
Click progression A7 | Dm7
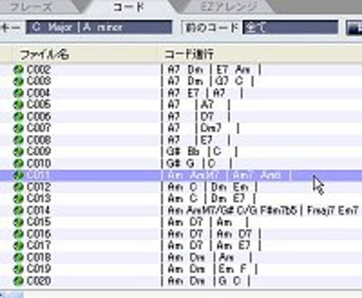pyautogui.click(x=200, y=128)
